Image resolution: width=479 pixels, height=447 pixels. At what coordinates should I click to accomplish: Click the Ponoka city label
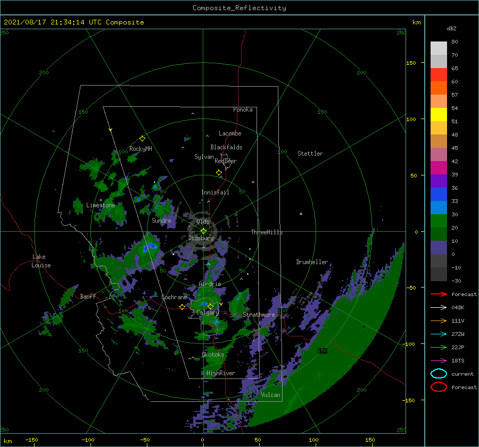pyautogui.click(x=243, y=109)
